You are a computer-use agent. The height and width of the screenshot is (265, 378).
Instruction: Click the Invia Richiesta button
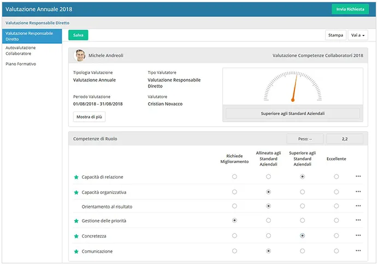pos(350,9)
